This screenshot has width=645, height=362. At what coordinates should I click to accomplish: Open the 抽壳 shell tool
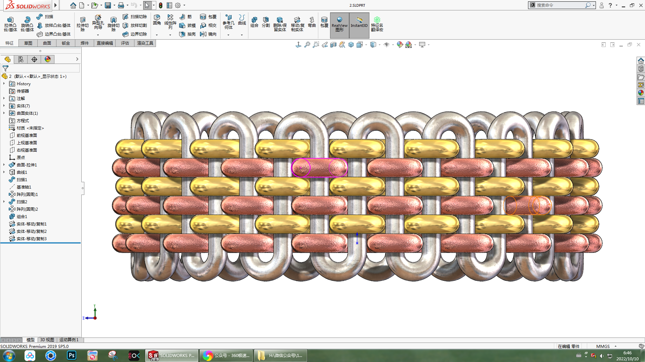pyautogui.click(x=188, y=34)
